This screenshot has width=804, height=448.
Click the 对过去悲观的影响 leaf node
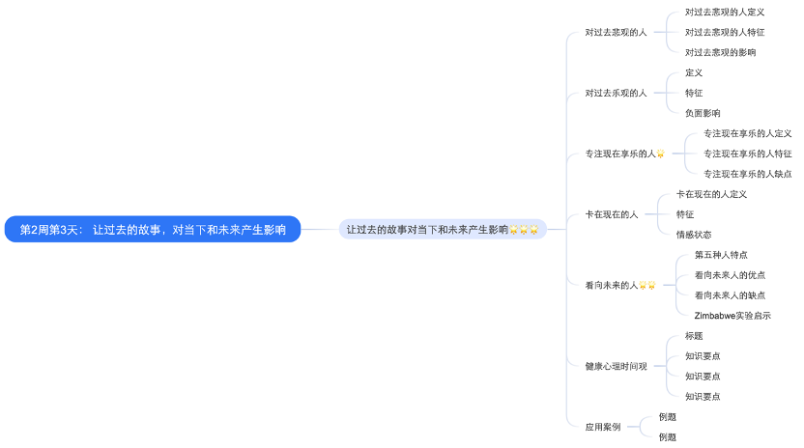pos(720,52)
